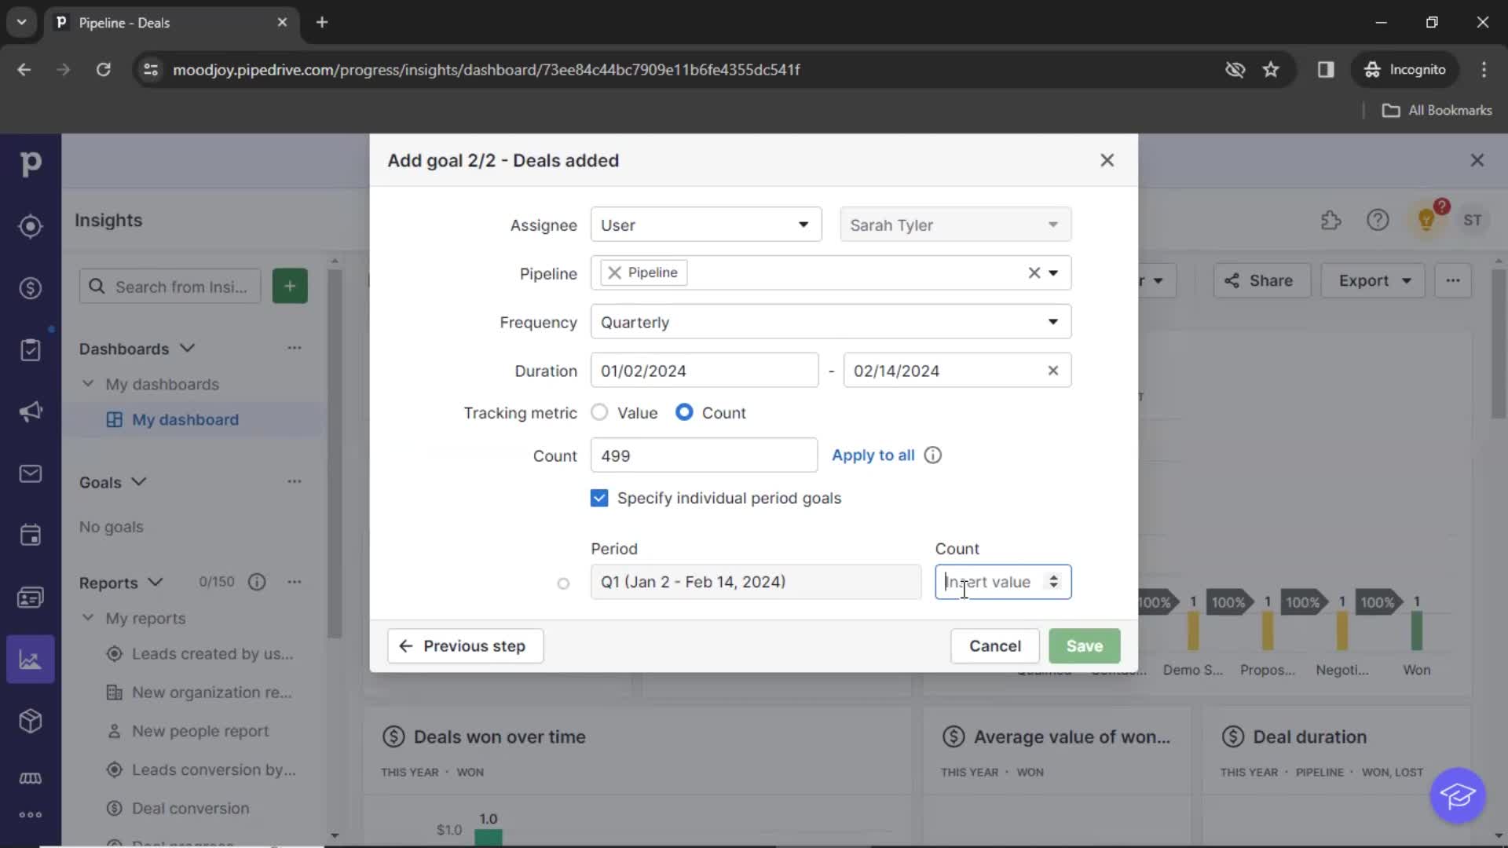Viewport: 1508px width, 848px height.
Task: Click the My Dashboard menu item
Action: coord(185,419)
